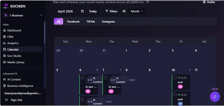Open the date picker calendar icon
The height and width of the screenshot is (106, 224).
pyautogui.click(x=82, y=11)
